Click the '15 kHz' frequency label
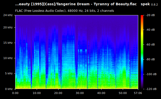 (8, 43)
